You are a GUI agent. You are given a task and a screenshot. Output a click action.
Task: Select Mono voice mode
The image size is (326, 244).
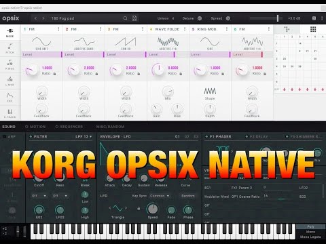coord(310,232)
